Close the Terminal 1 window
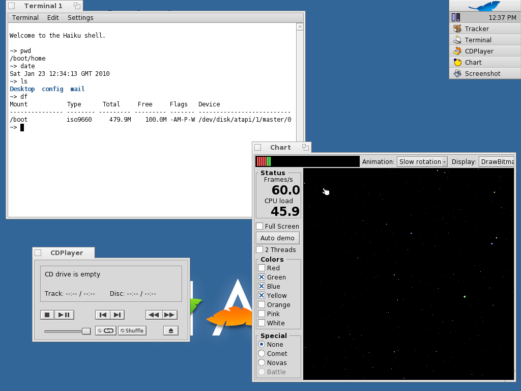This screenshot has height=391, width=521. [12, 6]
